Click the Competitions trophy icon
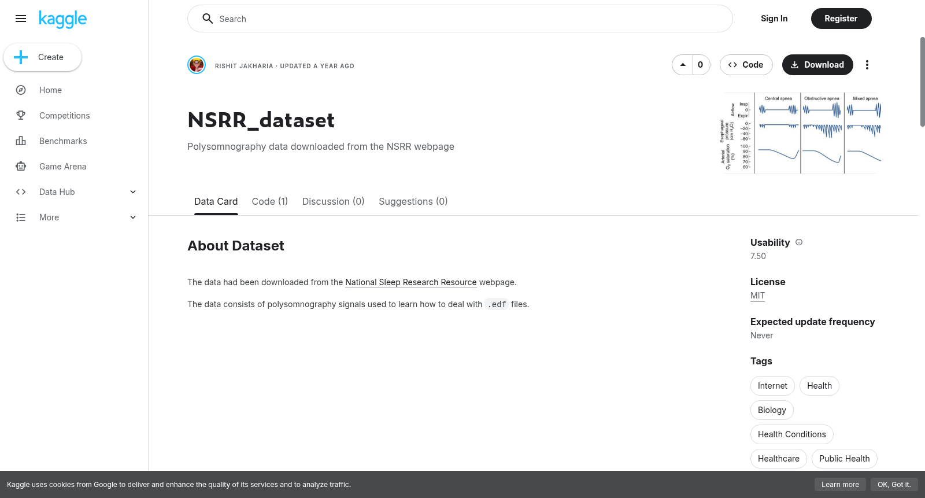This screenshot has width=925, height=498. click(21, 116)
